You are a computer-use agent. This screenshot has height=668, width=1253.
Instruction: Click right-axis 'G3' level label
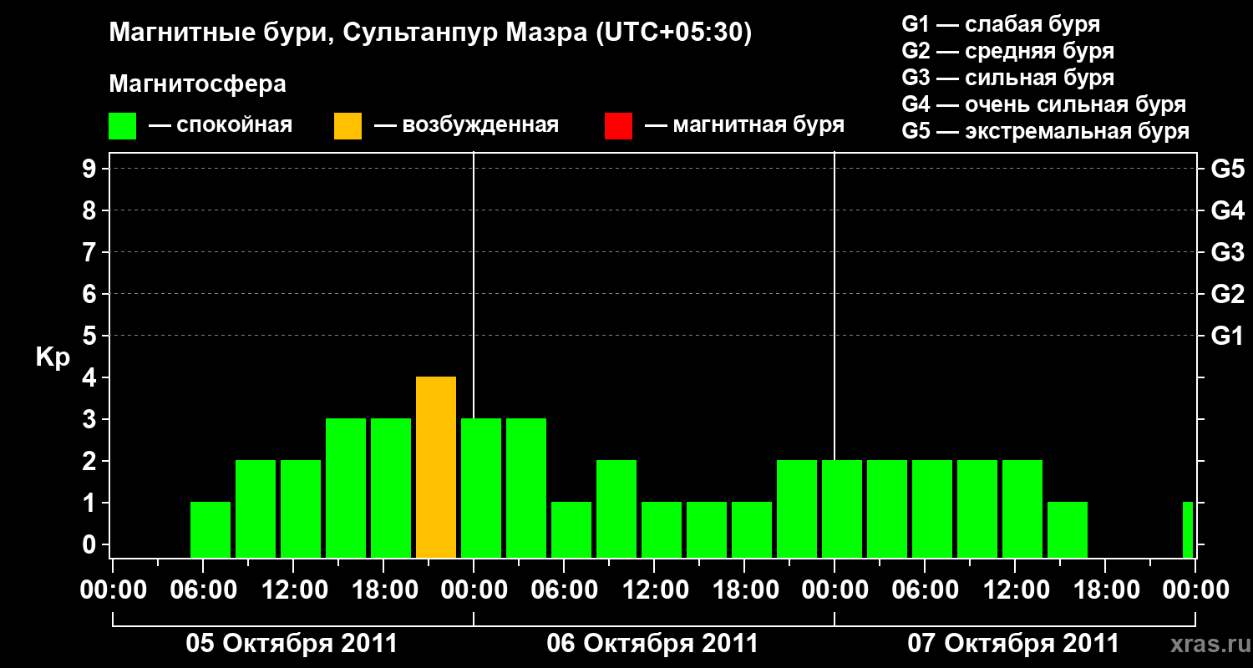point(1228,252)
